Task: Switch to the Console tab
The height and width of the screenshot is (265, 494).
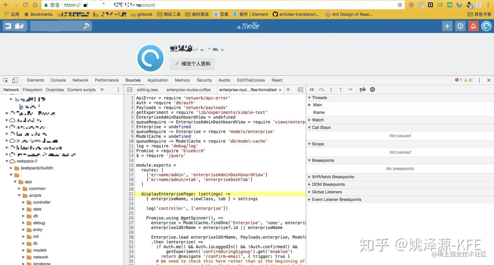Action: tap(58, 80)
